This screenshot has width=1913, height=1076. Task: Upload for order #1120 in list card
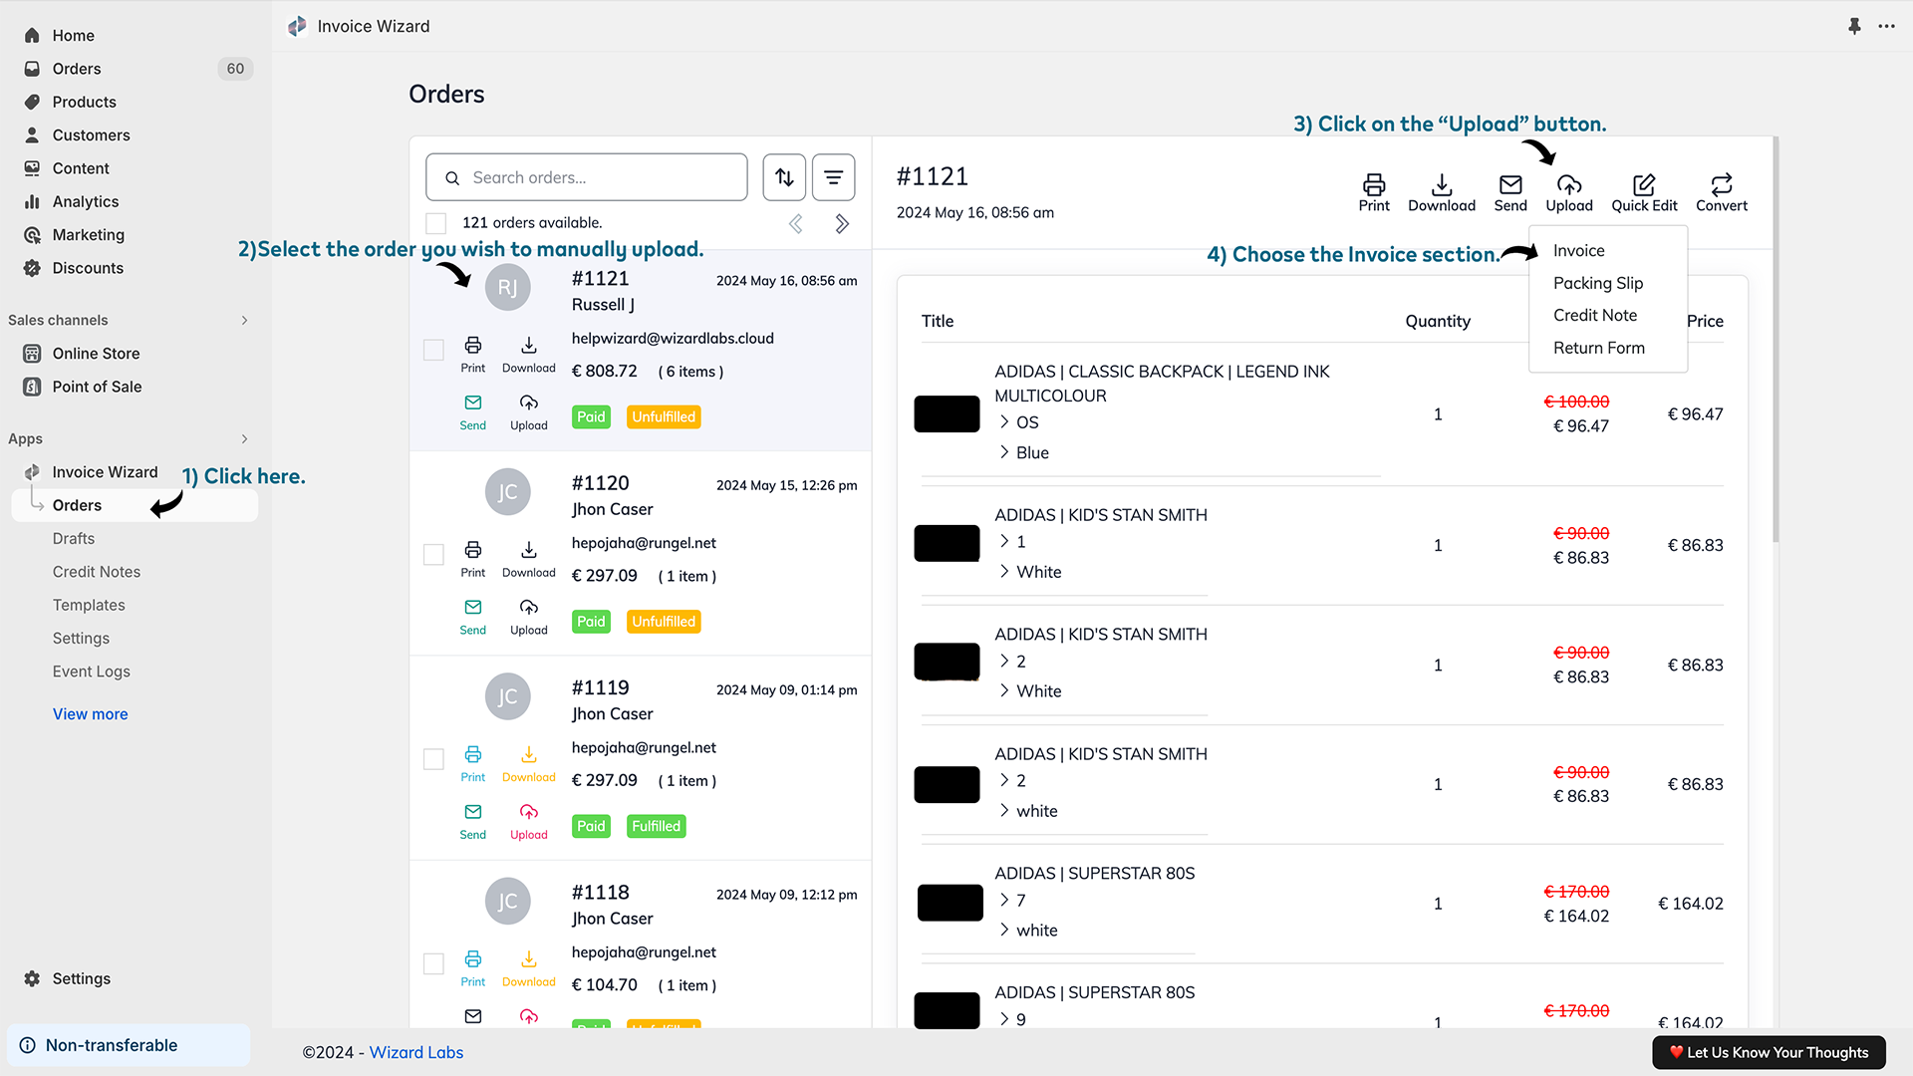(529, 617)
